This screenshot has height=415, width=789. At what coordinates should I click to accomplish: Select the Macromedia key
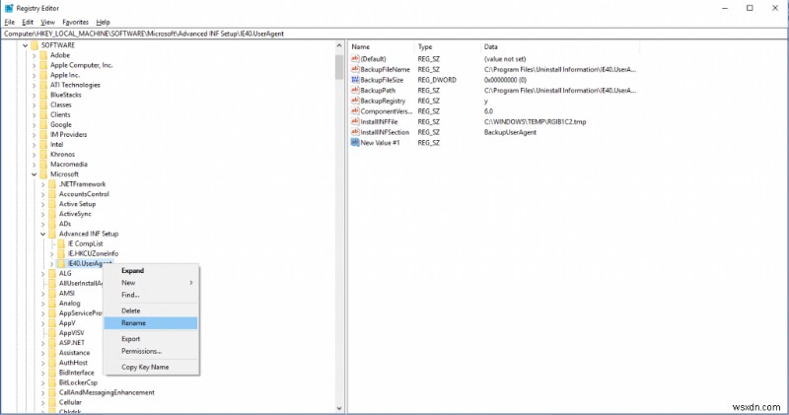click(69, 165)
